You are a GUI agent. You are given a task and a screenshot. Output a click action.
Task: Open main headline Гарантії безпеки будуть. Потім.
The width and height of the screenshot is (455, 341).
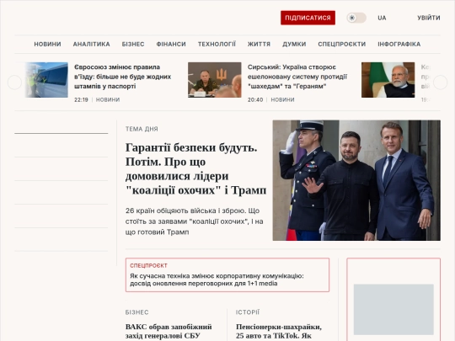pos(195,168)
